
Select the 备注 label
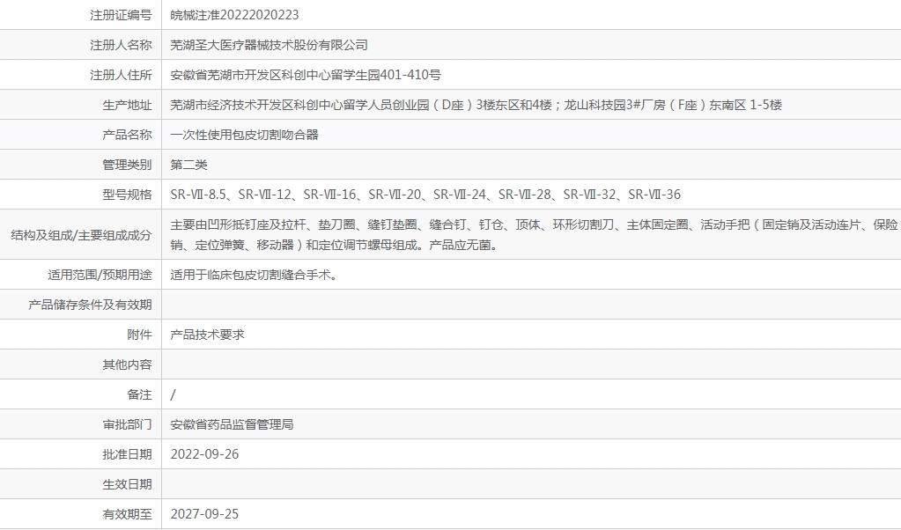tap(140, 394)
